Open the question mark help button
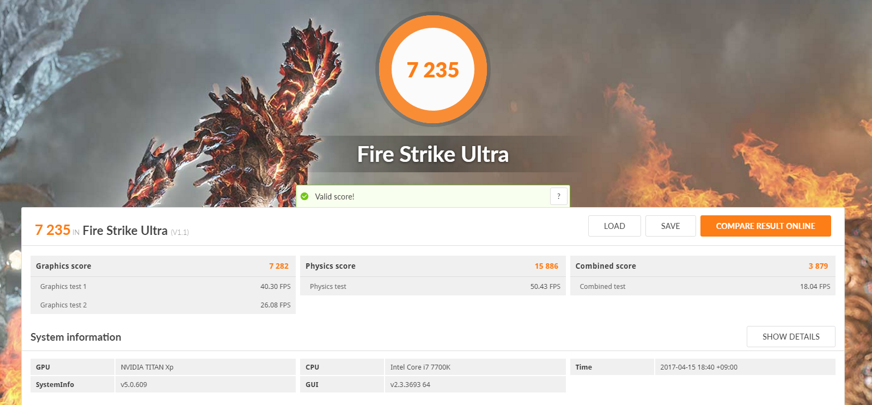Viewport: 872px width, 405px height. [559, 196]
